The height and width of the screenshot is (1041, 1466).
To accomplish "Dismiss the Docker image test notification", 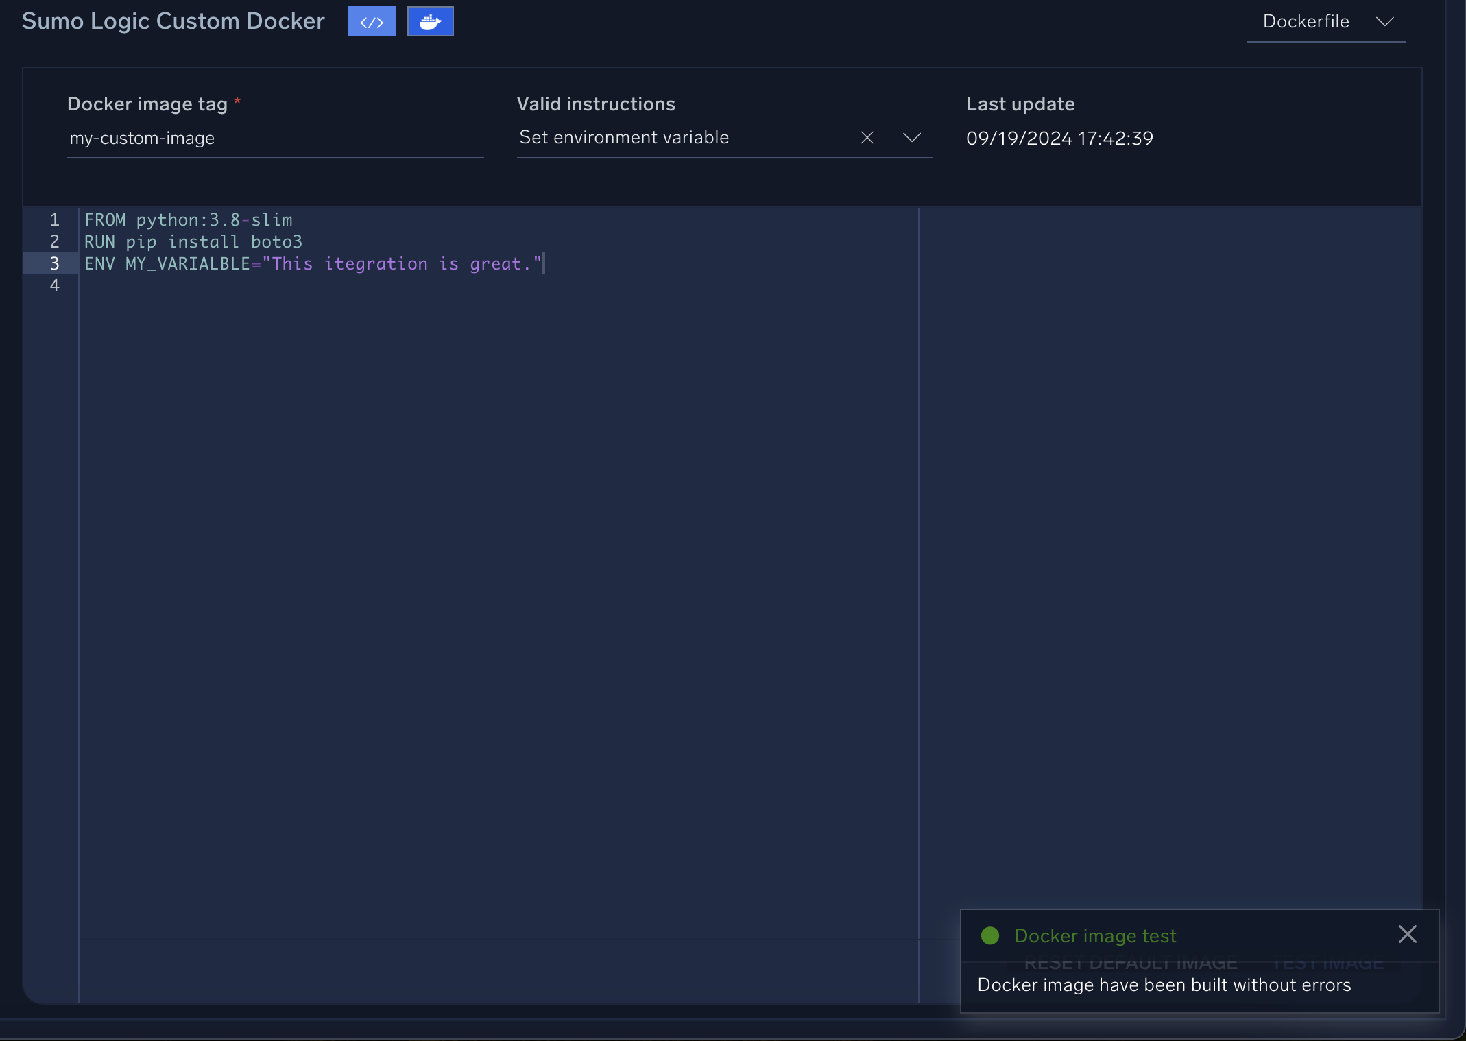I will pos(1407,933).
